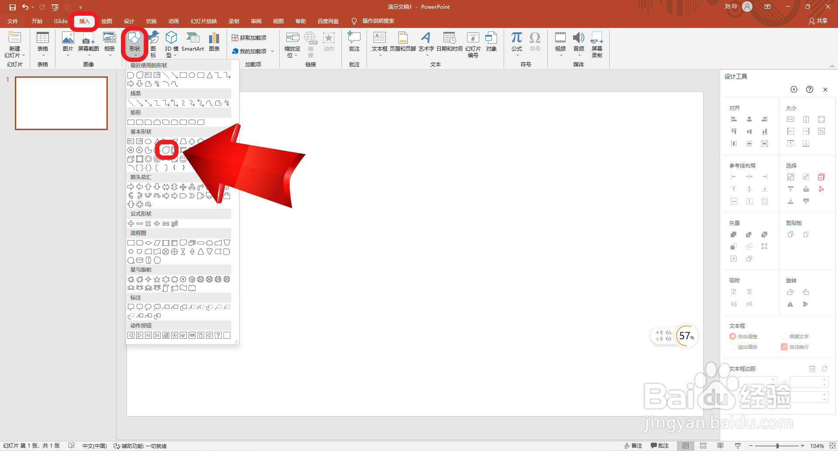Toggle Notes (备注) pane in status bar
The image size is (838, 451).
[633, 446]
